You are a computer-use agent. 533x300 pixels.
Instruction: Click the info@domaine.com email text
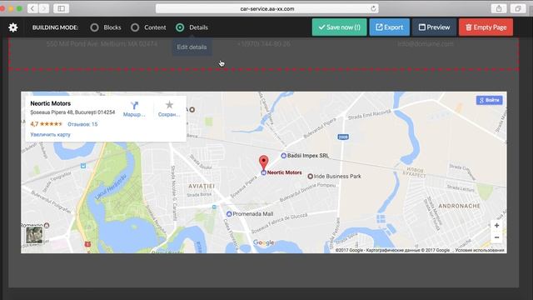click(x=426, y=44)
